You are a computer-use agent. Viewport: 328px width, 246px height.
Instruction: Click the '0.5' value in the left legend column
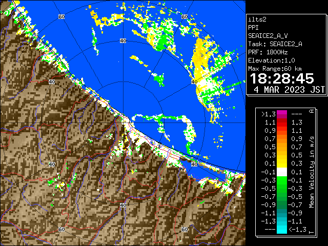click(270, 147)
